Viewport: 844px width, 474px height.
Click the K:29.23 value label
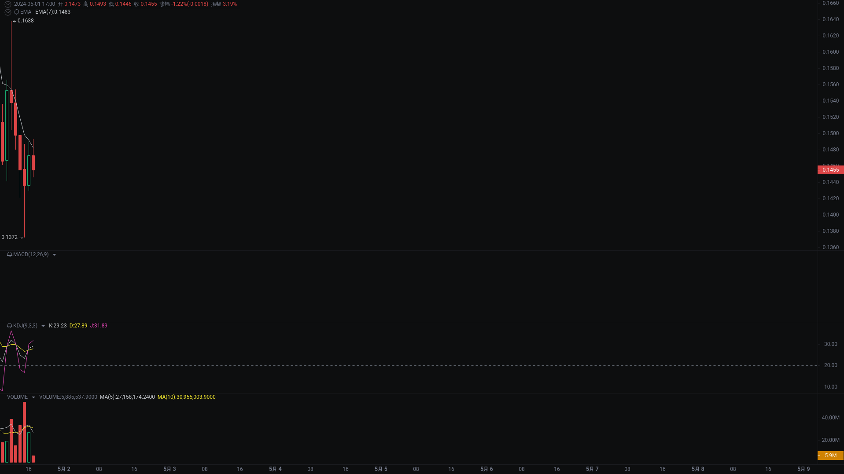[57, 326]
